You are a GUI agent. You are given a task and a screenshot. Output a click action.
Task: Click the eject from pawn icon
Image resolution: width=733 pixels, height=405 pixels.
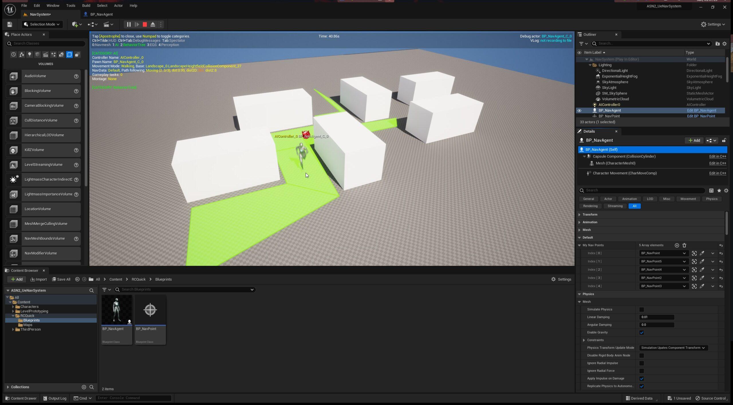(x=153, y=25)
